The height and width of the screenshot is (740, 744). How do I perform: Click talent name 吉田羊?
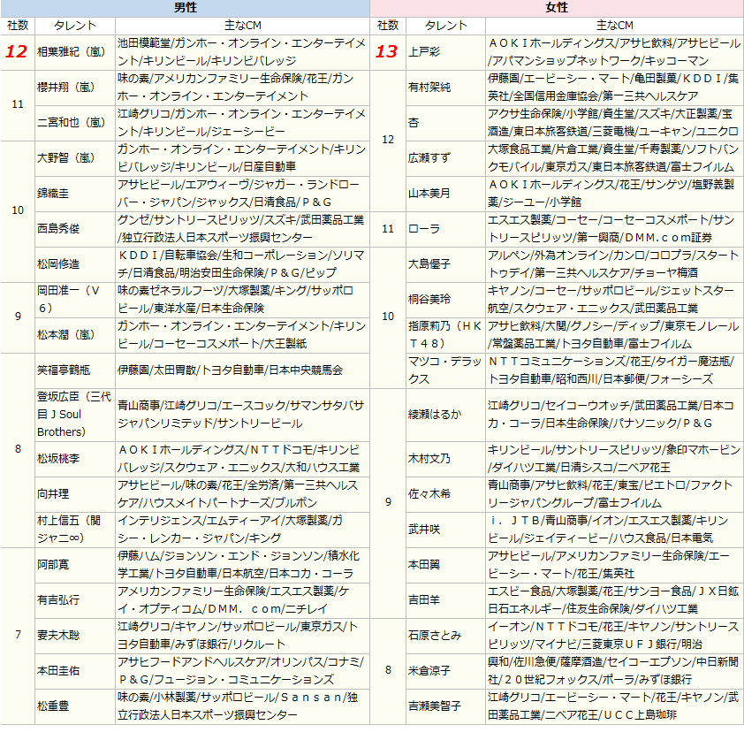424,600
